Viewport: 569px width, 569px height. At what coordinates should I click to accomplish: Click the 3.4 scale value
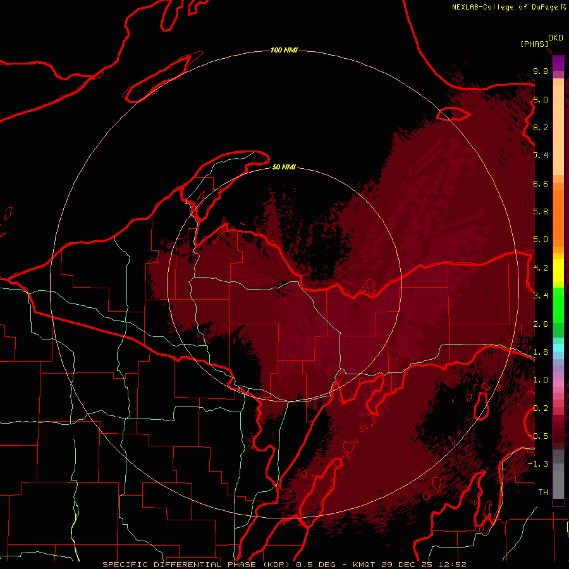(541, 295)
